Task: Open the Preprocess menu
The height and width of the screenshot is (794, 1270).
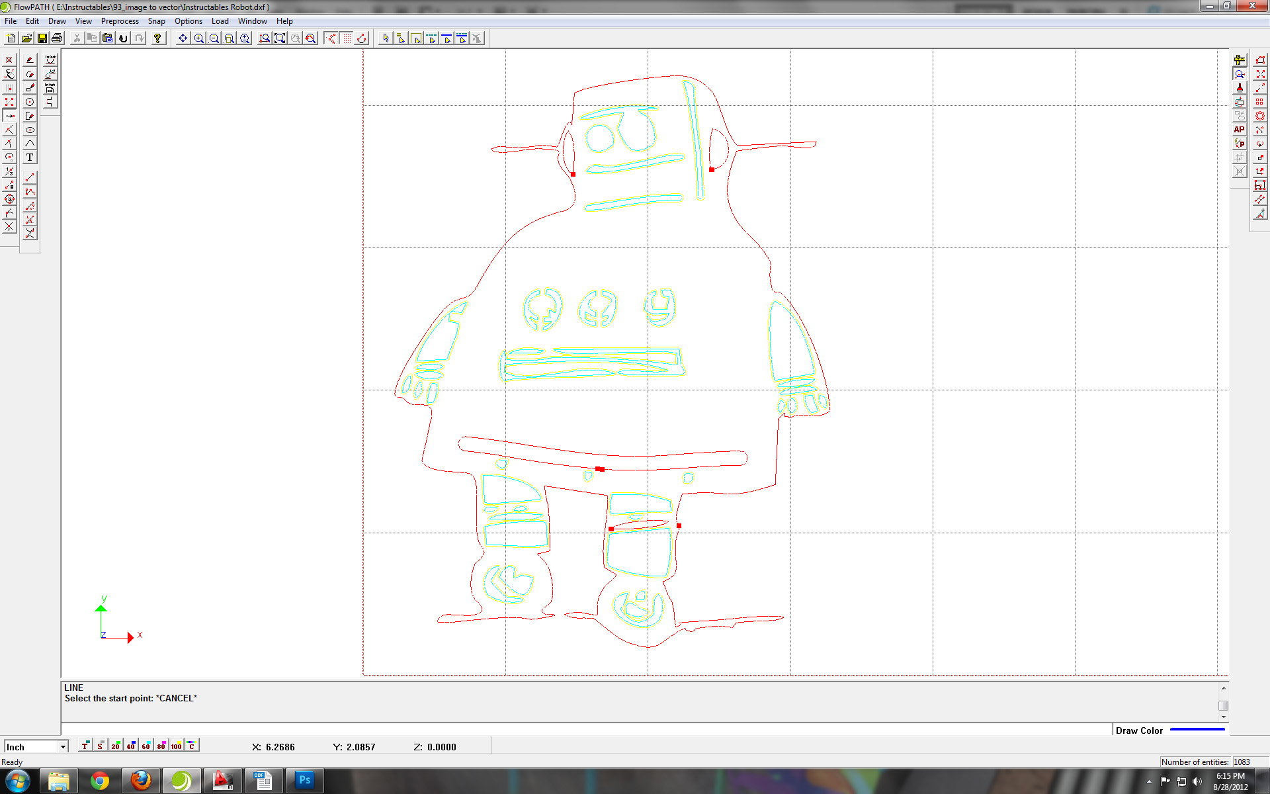Action: point(120,21)
